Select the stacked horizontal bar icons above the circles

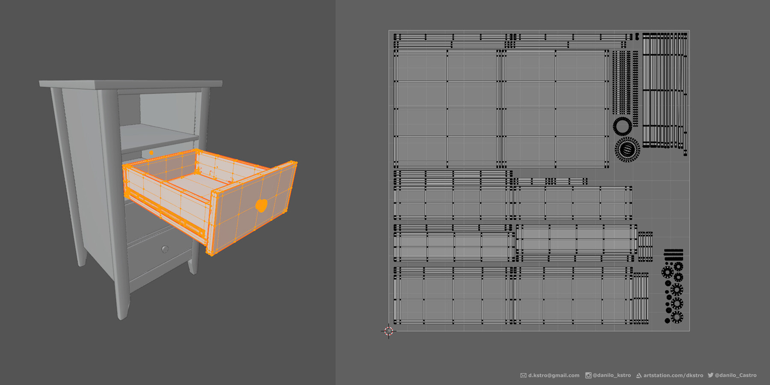coord(674,255)
